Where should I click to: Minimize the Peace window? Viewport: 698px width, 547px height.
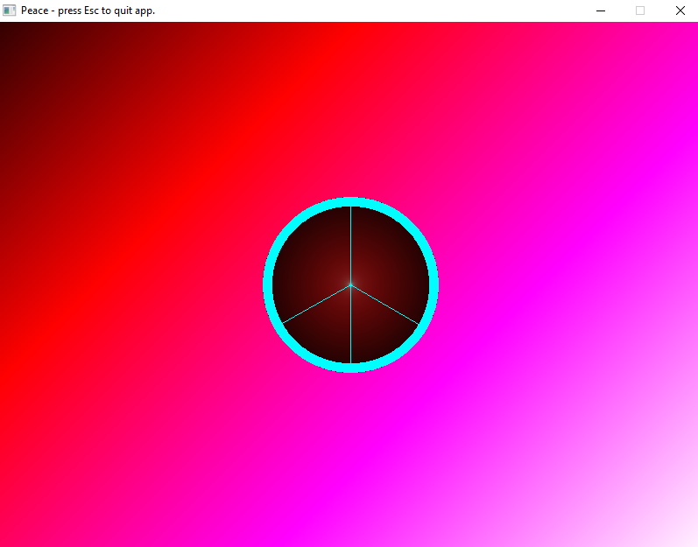601,11
